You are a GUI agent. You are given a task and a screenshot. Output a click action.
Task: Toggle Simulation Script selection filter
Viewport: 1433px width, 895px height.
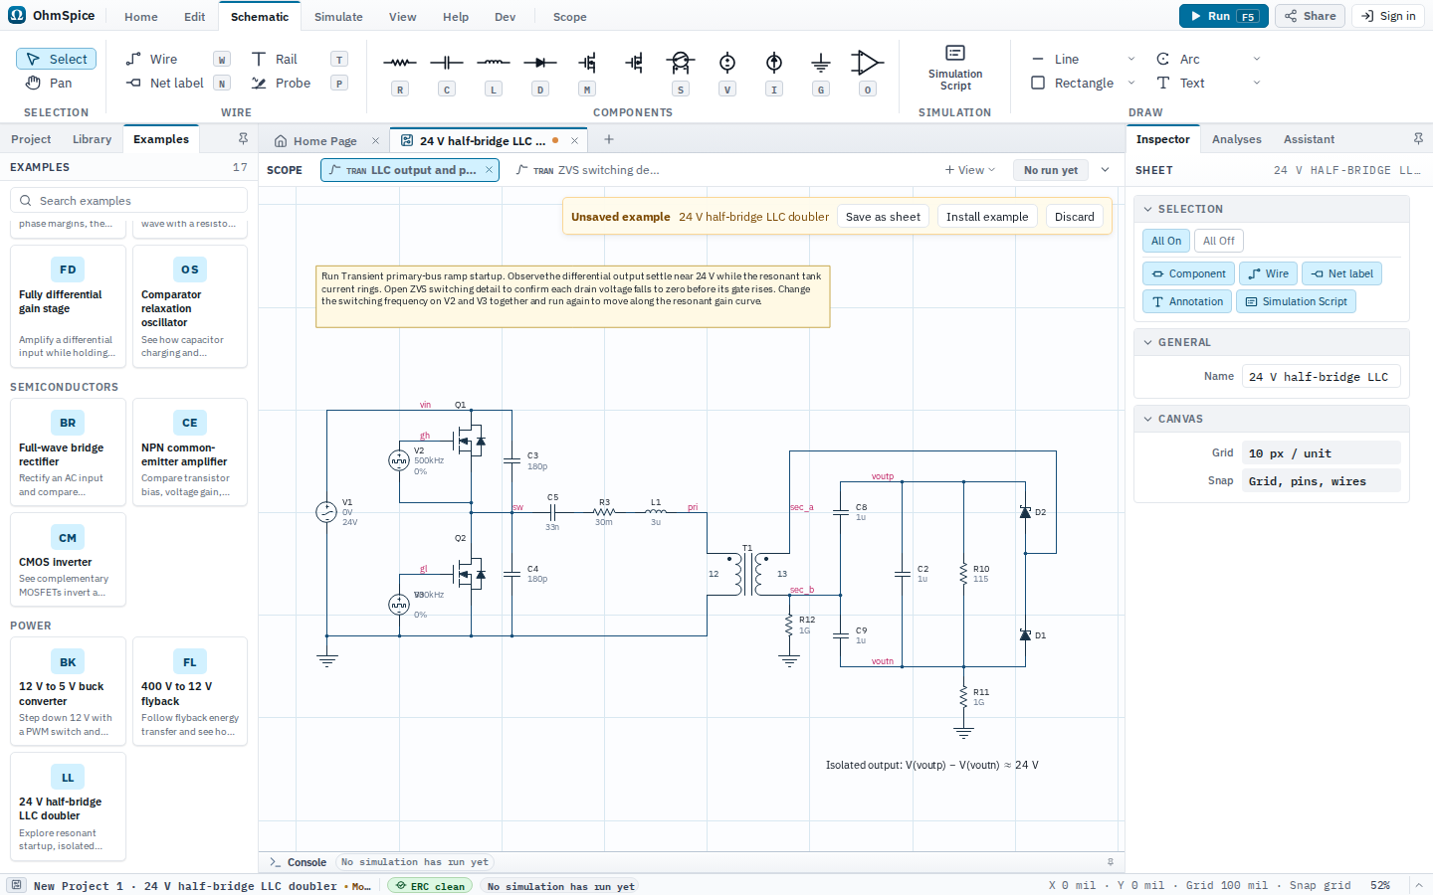coord(1296,301)
